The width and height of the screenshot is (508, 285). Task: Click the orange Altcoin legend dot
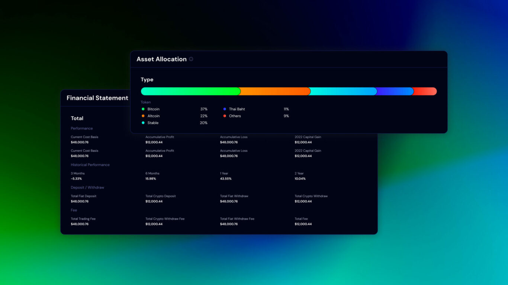[143, 116]
